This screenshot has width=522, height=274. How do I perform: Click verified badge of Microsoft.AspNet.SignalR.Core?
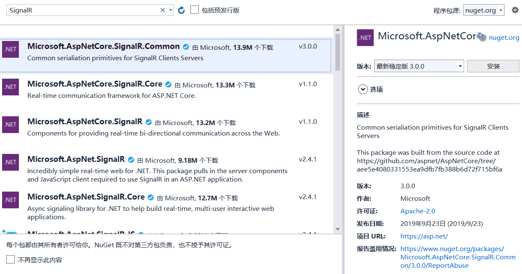click(151, 197)
